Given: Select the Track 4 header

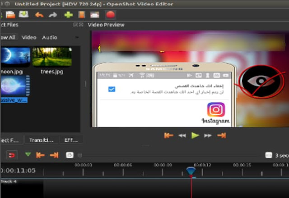Looking at the screenshot, I should coord(22,189).
